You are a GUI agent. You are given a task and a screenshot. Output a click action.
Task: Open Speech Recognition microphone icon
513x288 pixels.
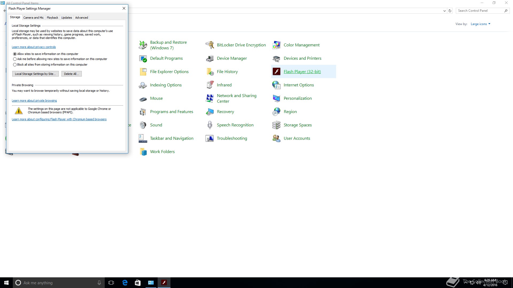pos(210,125)
